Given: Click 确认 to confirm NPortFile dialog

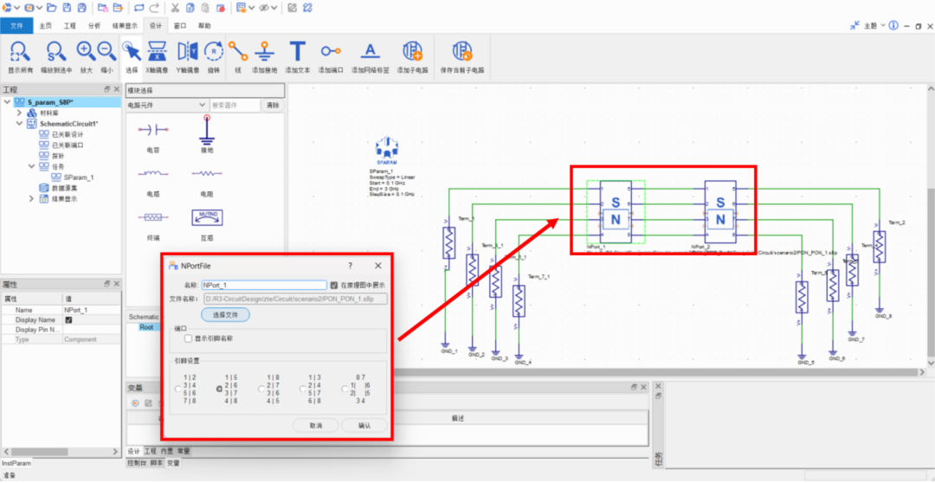Looking at the screenshot, I should coord(364,425).
